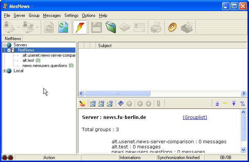Click the percent sign icon

pyautogui.click(x=242, y=104)
